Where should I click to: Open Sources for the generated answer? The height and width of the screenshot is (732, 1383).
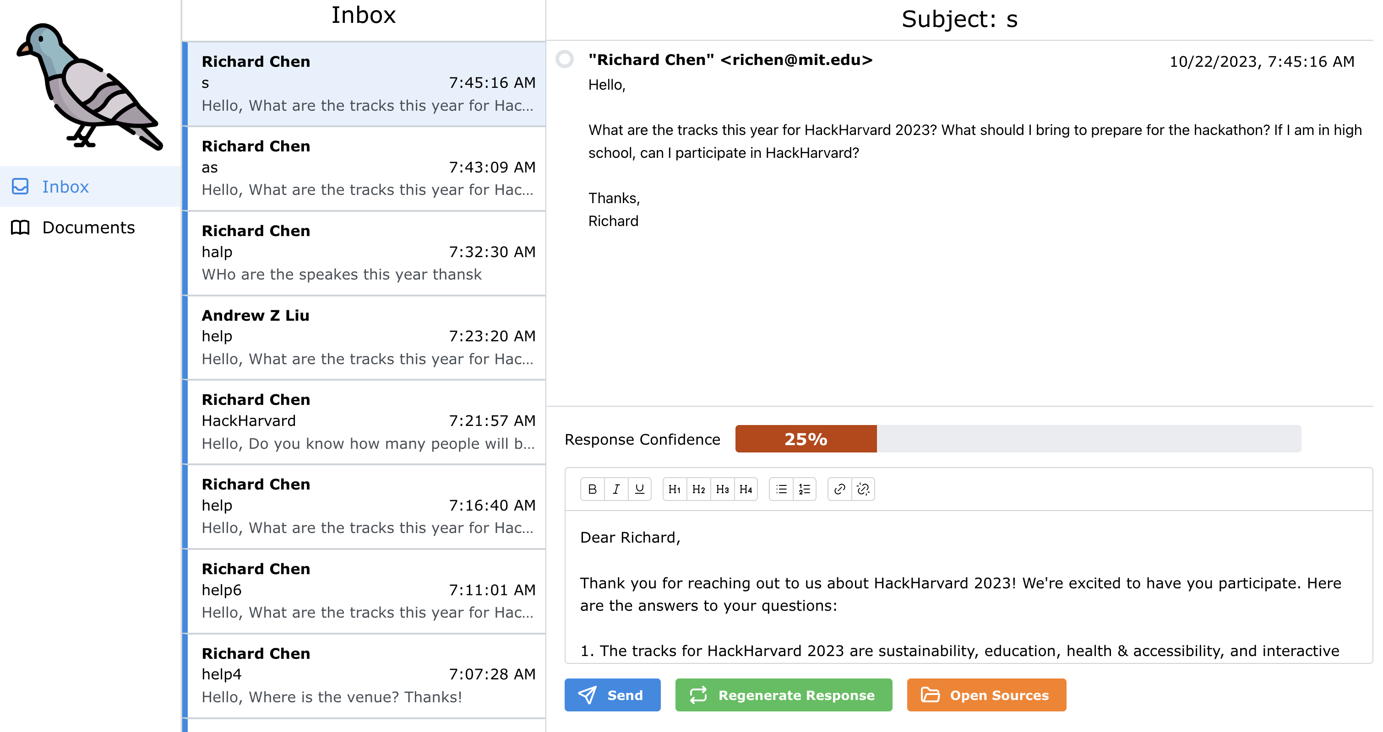[x=986, y=695]
